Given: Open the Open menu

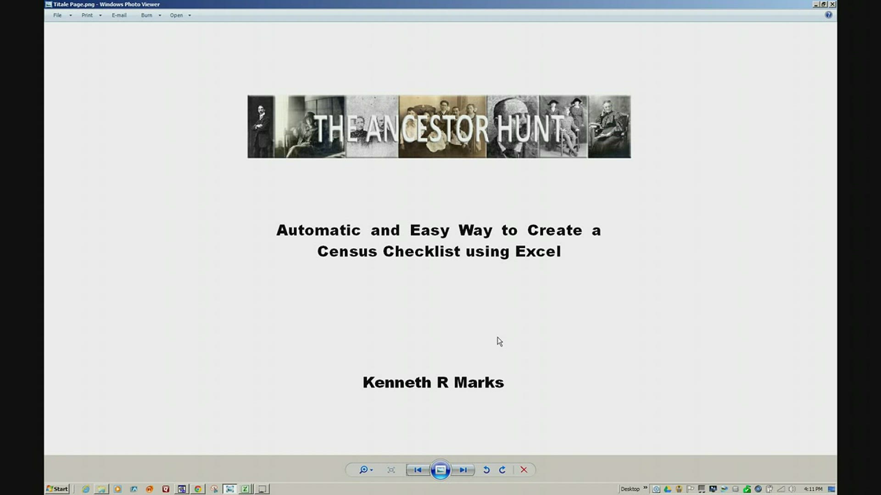Looking at the screenshot, I should (x=176, y=15).
